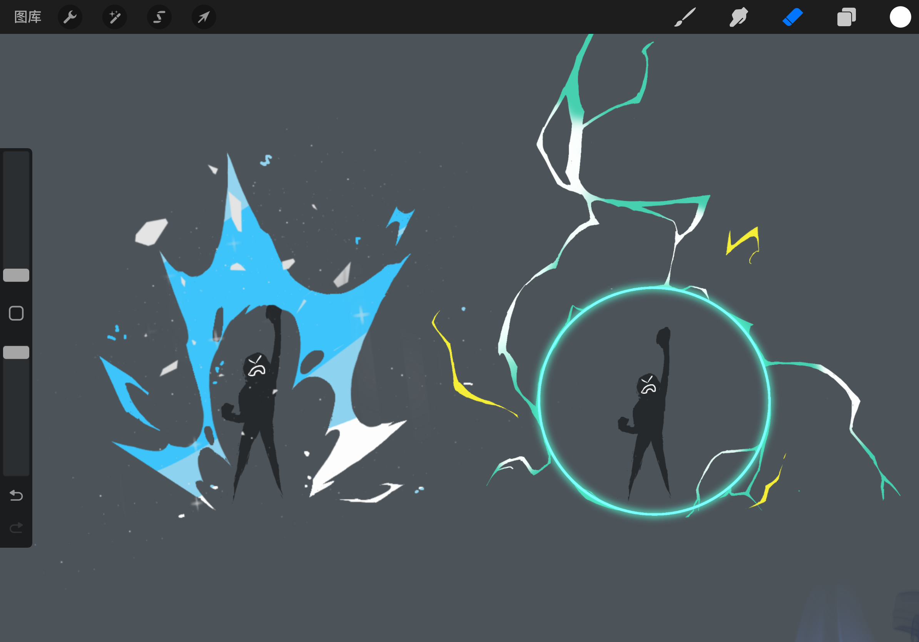Open the Adjustments magic wand menu
Viewport: 919px width, 642px height.
pyautogui.click(x=115, y=17)
